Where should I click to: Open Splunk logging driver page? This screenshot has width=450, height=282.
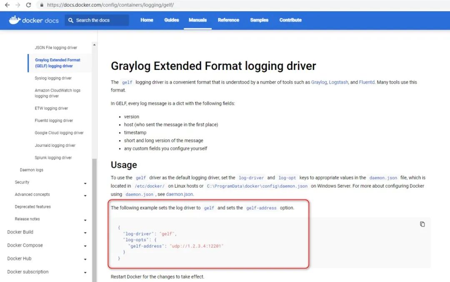53,158
